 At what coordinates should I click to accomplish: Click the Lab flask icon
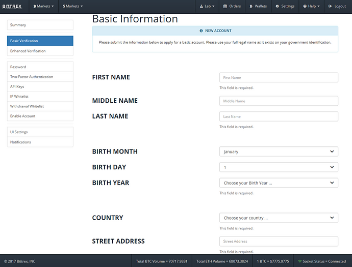[x=202, y=6]
